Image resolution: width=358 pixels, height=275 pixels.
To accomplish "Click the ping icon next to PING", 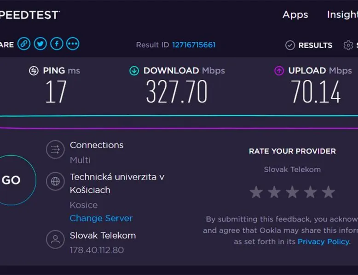I will pos(34,71).
